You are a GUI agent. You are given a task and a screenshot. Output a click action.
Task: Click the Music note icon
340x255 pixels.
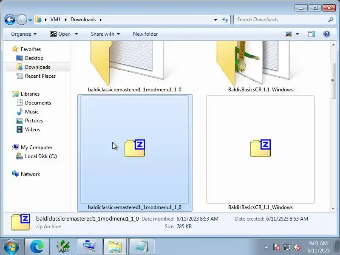tap(20, 111)
